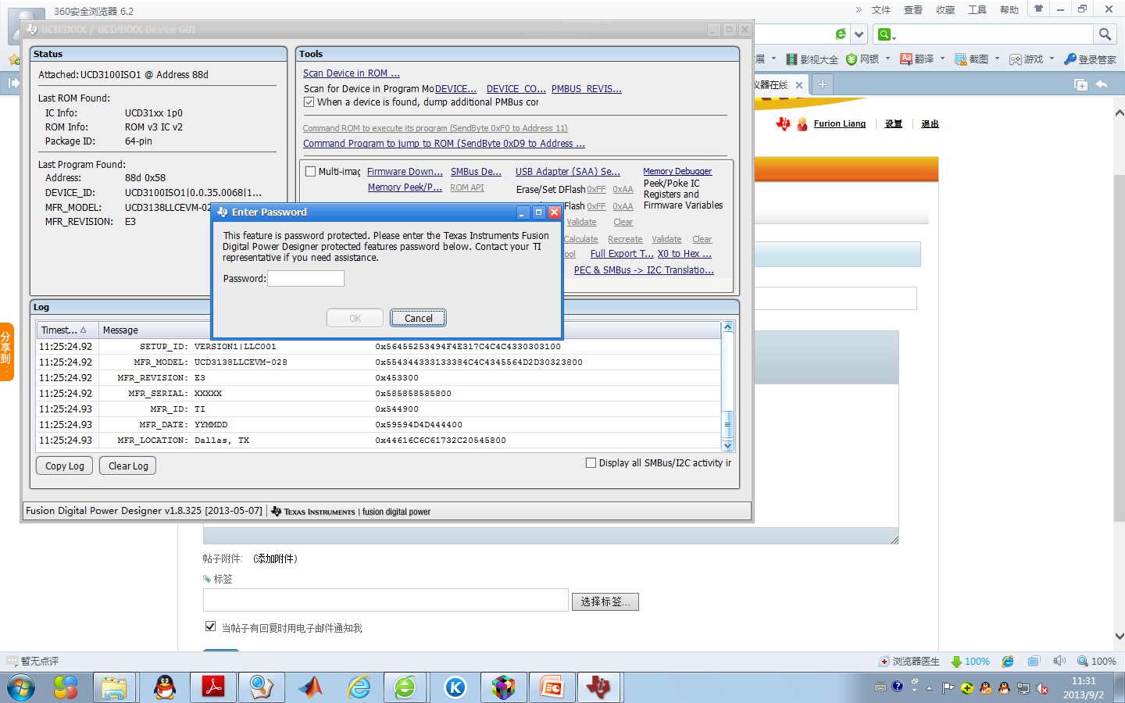Screen dimensions: 1125x703
Task: Click the restore closed tab arrow icon
Action: (x=1102, y=84)
